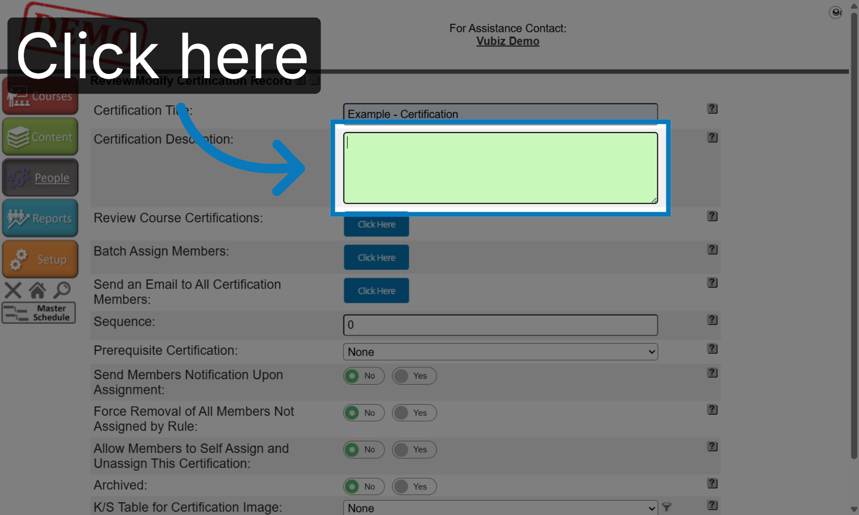Click into the Certification Description text area
Viewport: 859px width, 515px height.
[x=500, y=168]
